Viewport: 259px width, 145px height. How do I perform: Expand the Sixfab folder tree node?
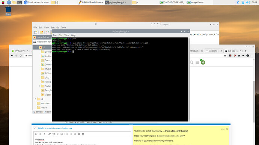pos(39,86)
